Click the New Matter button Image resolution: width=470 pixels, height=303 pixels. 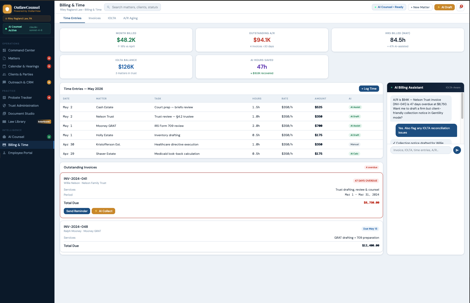[x=420, y=7]
